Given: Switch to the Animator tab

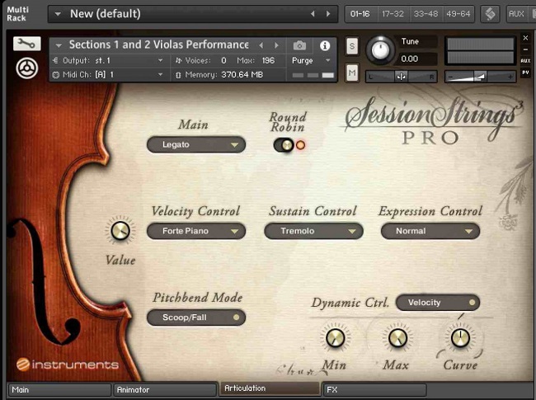Looking at the screenshot, I should click(165, 390).
